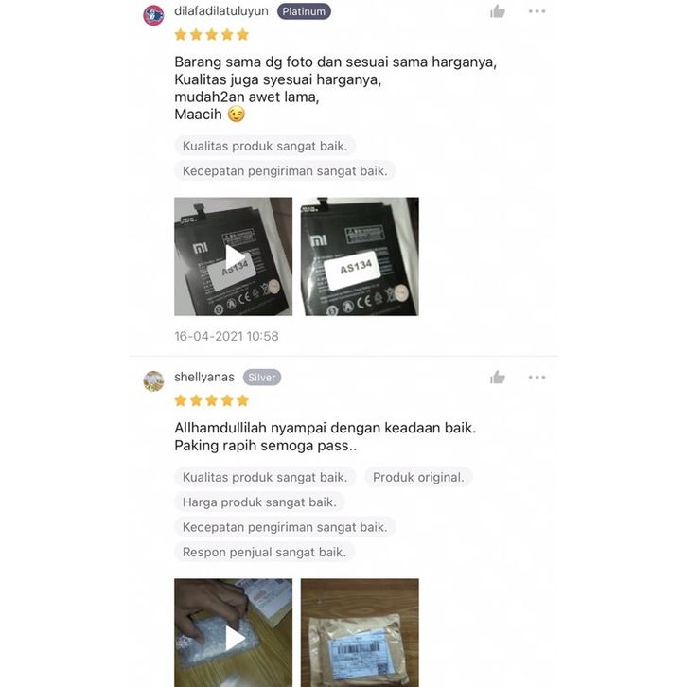Open dilafadilatuluyun's profile avatar
The width and height of the screenshot is (687, 687).
click(x=153, y=15)
